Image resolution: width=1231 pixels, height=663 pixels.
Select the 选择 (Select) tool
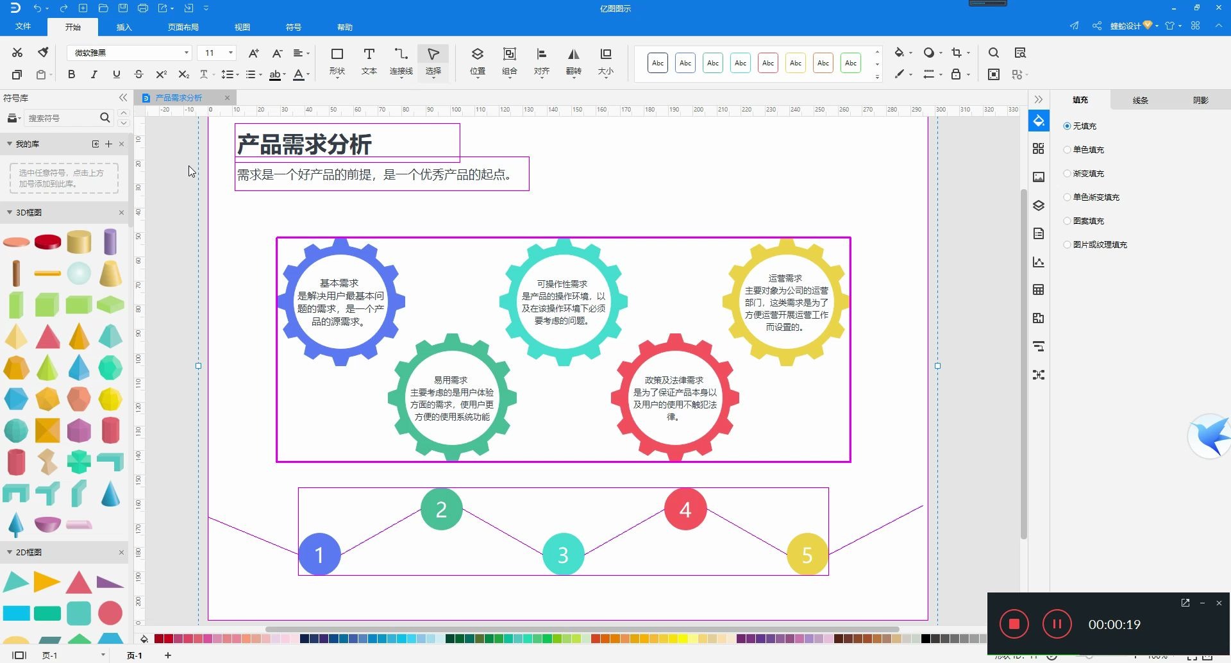tap(433, 62)
